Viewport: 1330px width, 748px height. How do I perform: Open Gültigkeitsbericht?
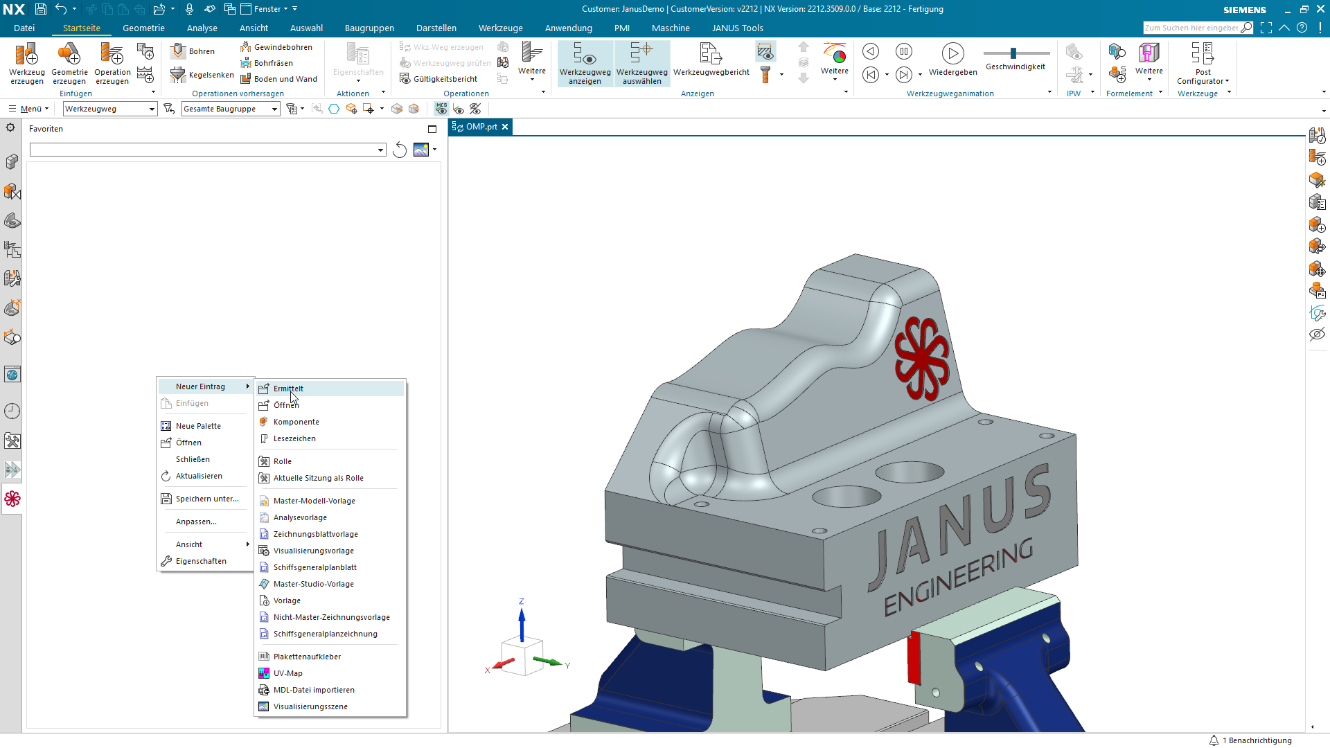[x=438, y=79]
